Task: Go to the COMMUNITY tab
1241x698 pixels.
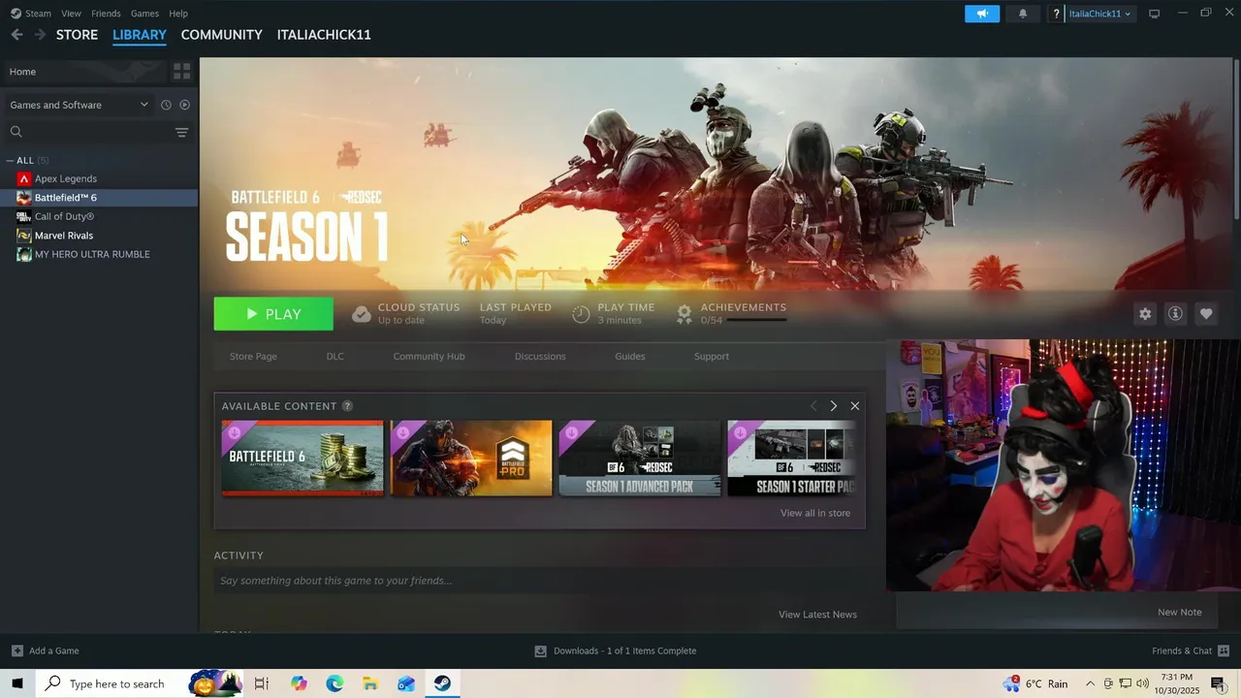Action: (x=221, y=35)
